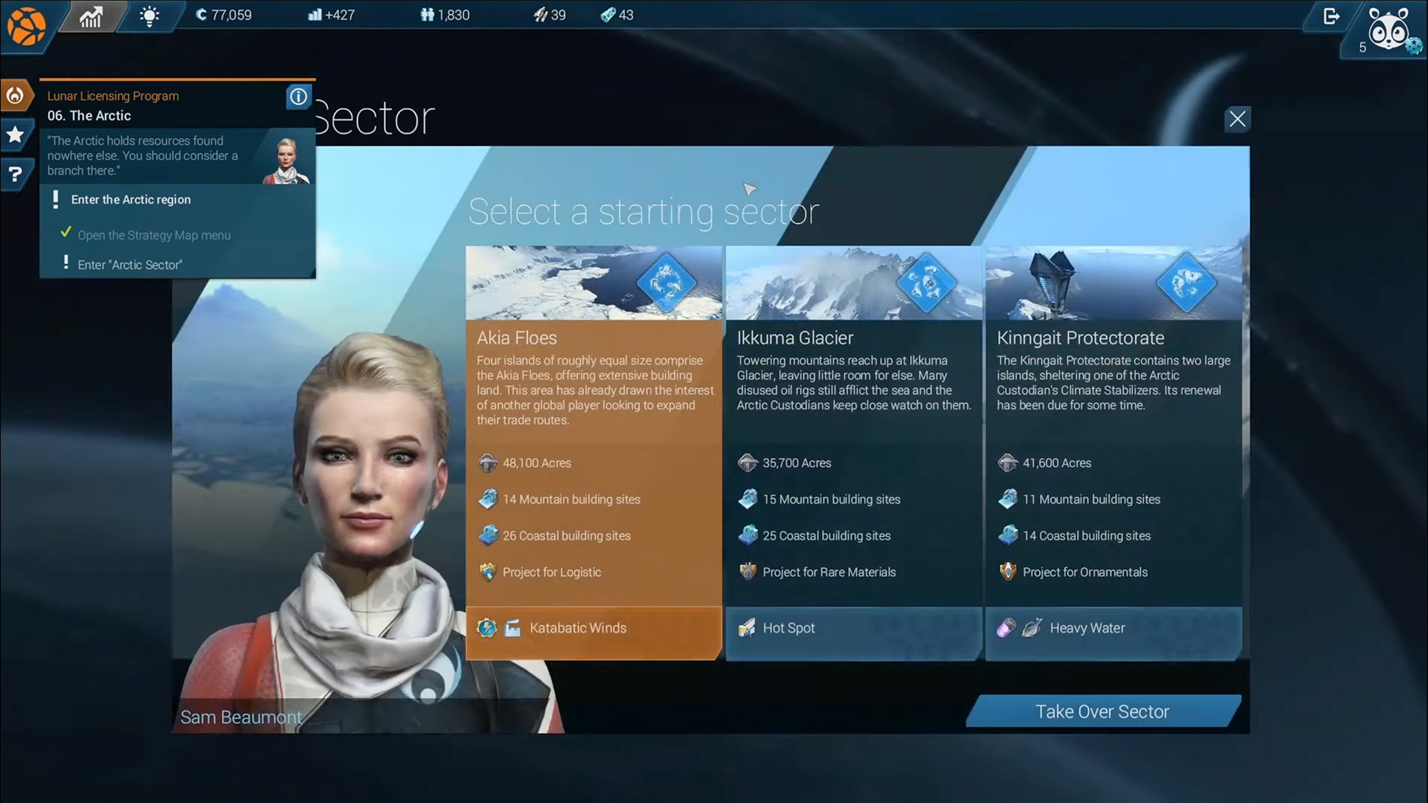The height and width of the screenshot is (803, 1428).
Task: Open the orange globe main menu icon
Action: pos(26,26)
